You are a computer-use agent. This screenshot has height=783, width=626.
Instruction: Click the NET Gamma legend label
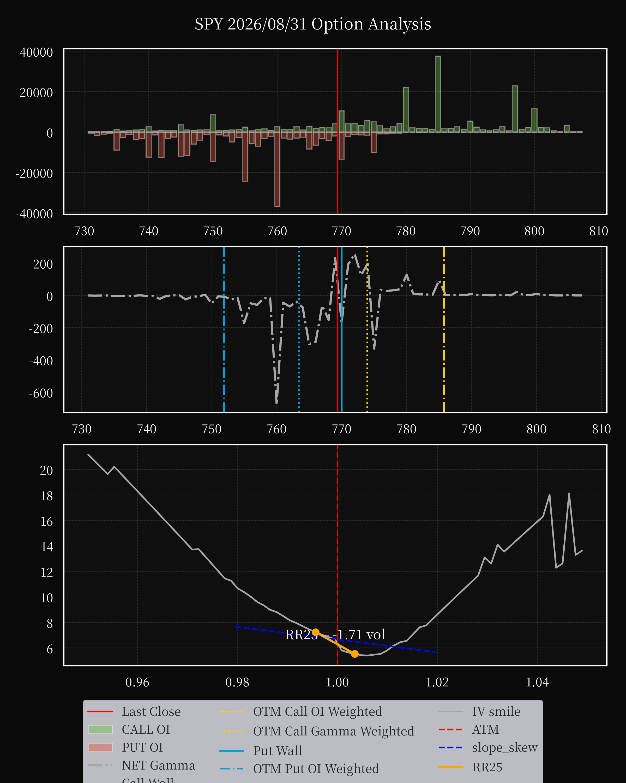(159, 765)
